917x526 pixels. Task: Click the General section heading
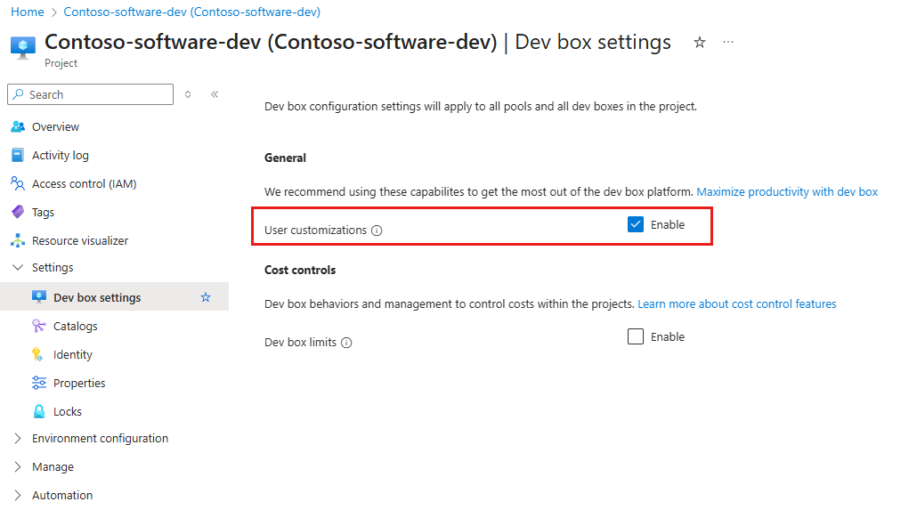[285, 158]
